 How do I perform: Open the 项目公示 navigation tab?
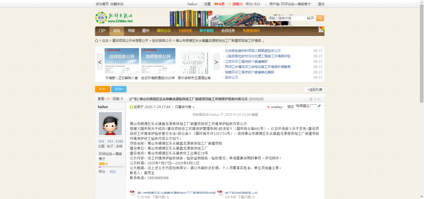point(164,31)
